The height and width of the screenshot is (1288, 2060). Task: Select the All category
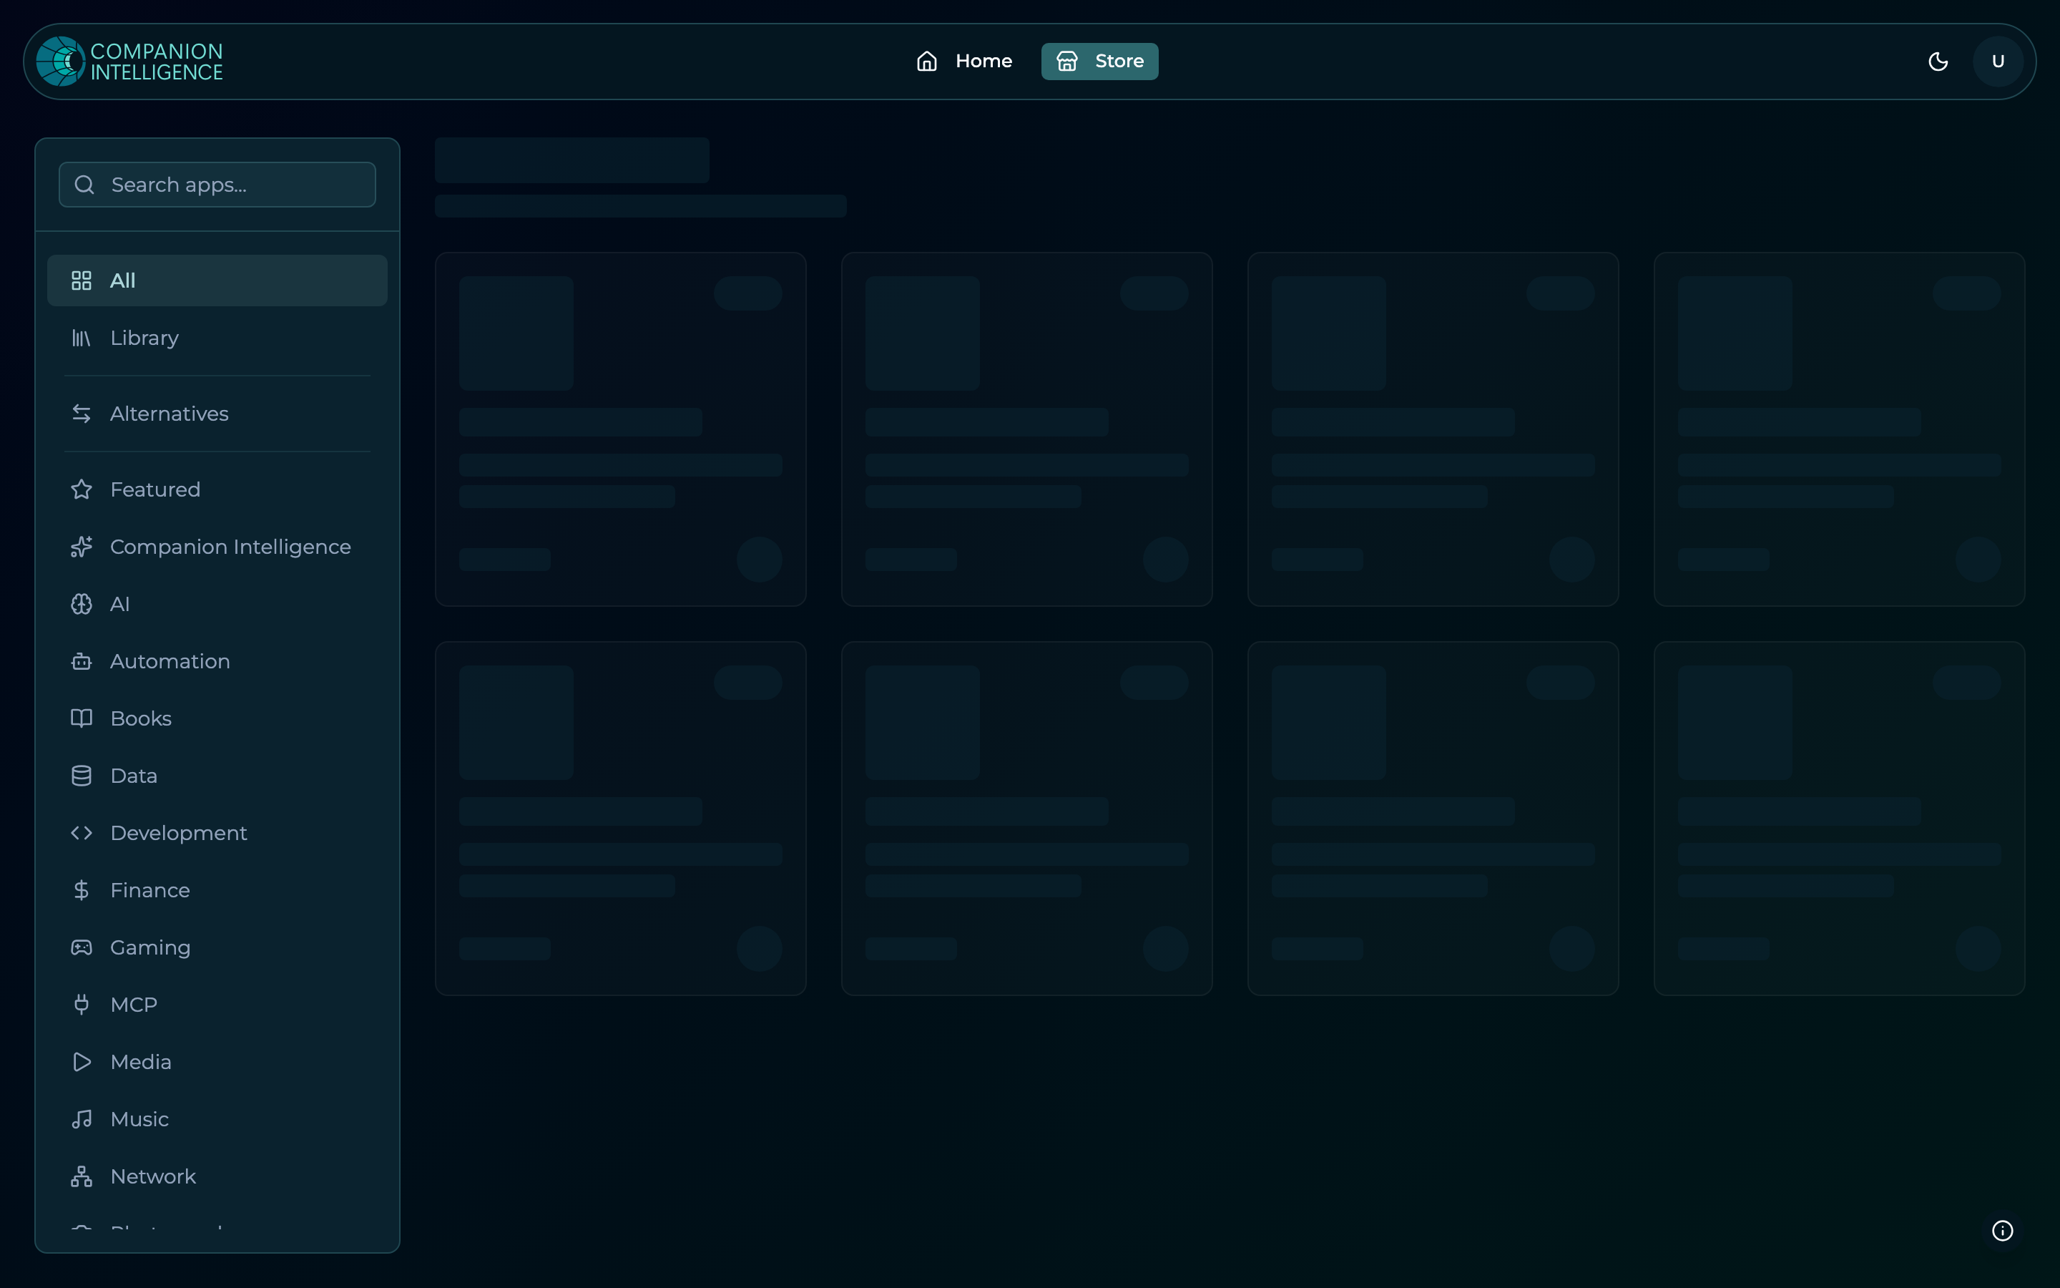pos(217,280)
